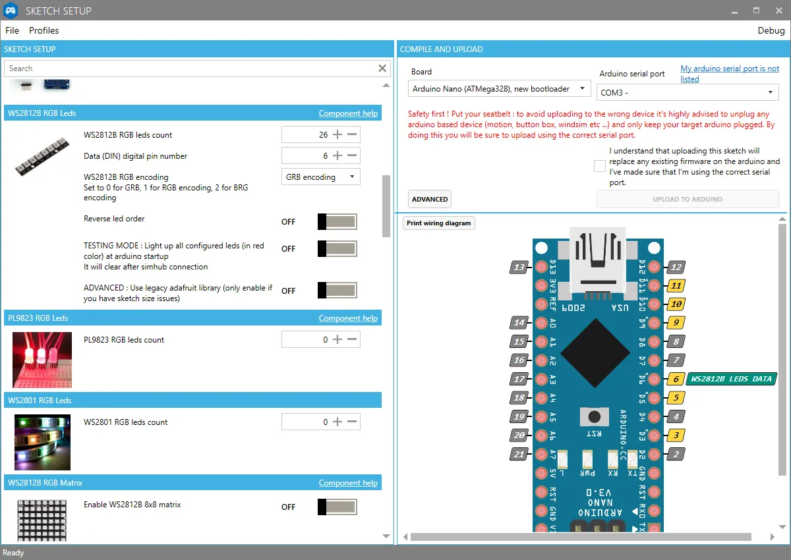Image resolution: width=791 pixels, height=560 pixels.
Task: Click the WS2801 led strip thumbnail
Action: click(42, 441)
